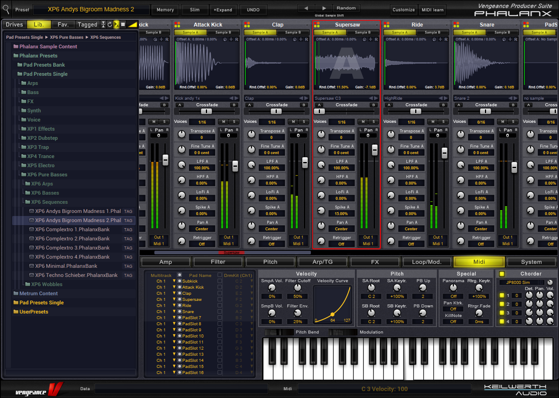Viewport: 559px width, 398px height.
Task: Go to previous preset with left arrow
Action: 306,8
